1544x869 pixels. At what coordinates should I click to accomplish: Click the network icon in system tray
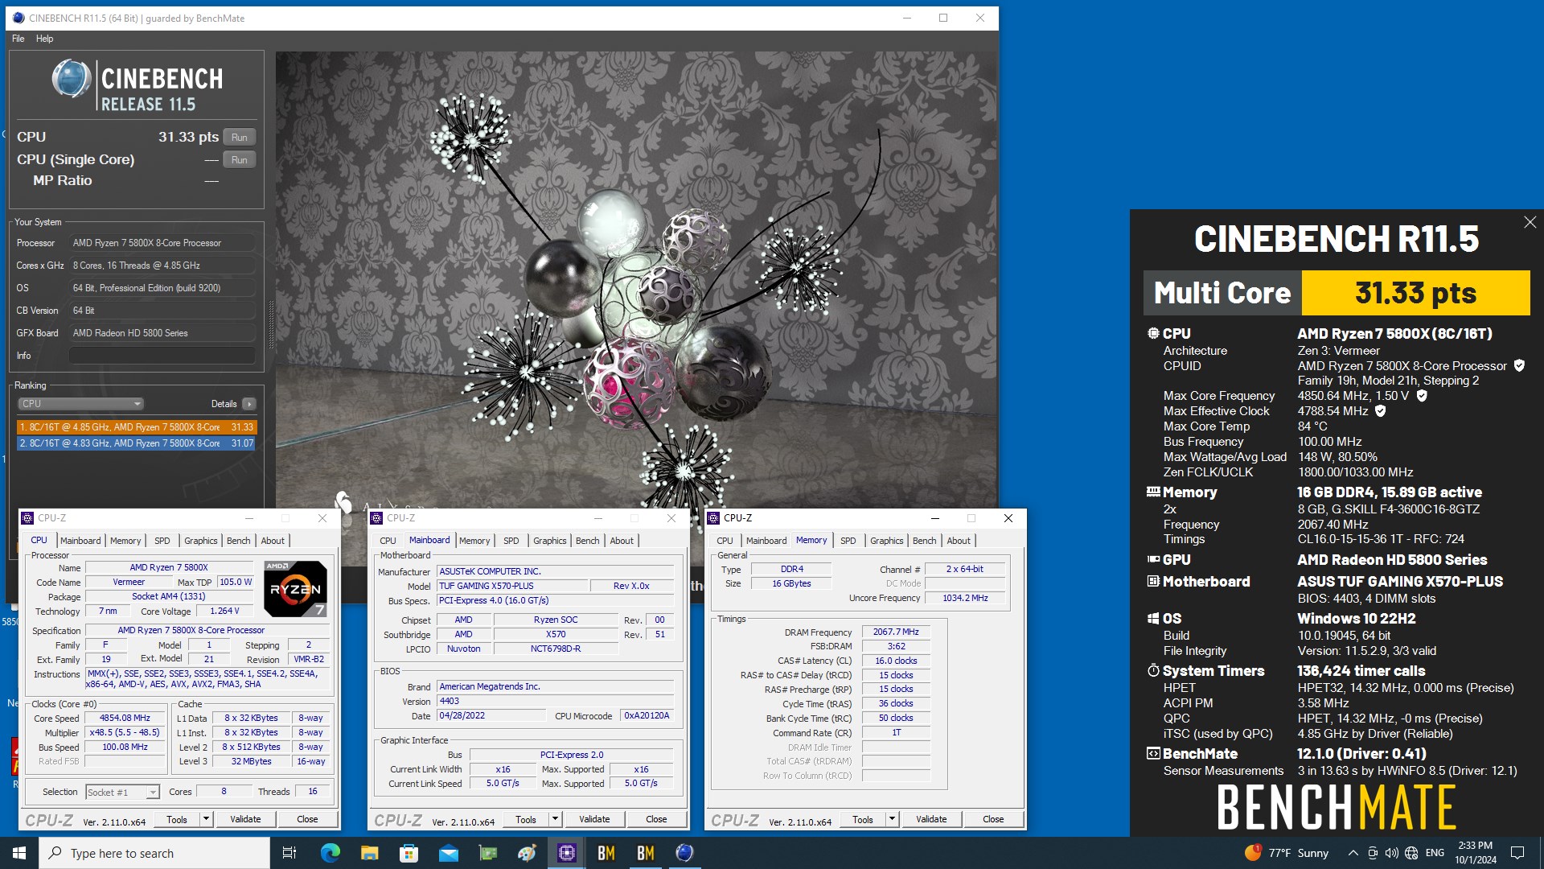pos(1411,853)
